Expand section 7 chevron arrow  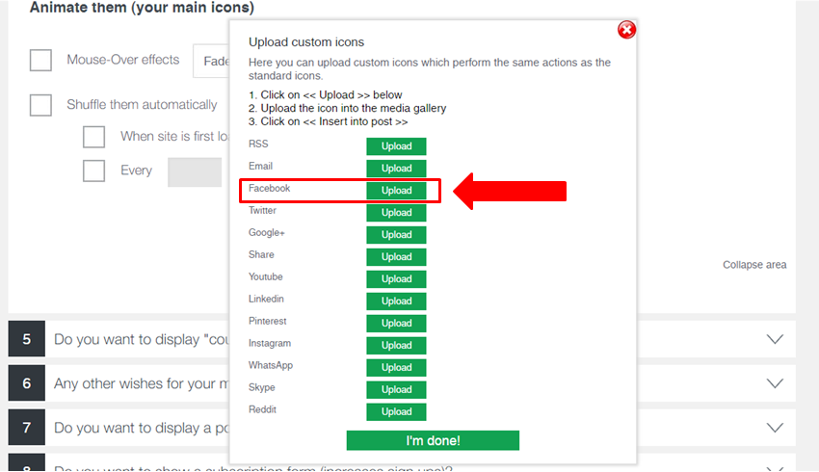coord(775,428)
